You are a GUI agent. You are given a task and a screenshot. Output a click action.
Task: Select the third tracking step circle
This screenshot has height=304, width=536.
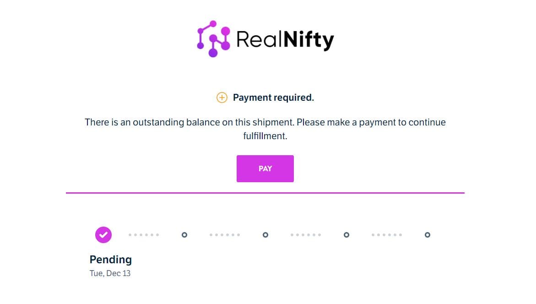click(x=265, y=235)
